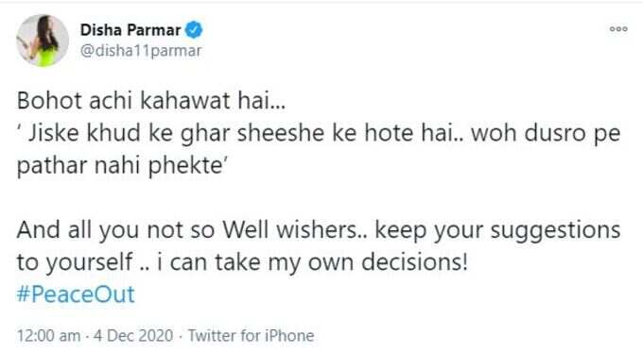
Task: Click the line 'Bohot achi kahawat hai...'
Action: point(151,101)
